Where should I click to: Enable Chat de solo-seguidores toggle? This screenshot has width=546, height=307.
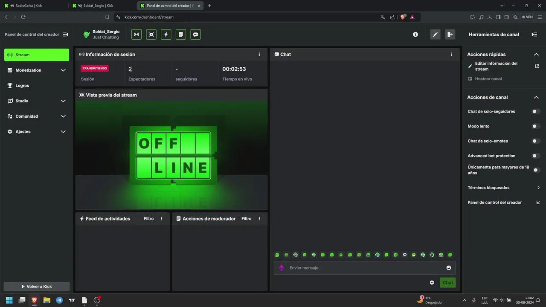[x=536, y=112]
